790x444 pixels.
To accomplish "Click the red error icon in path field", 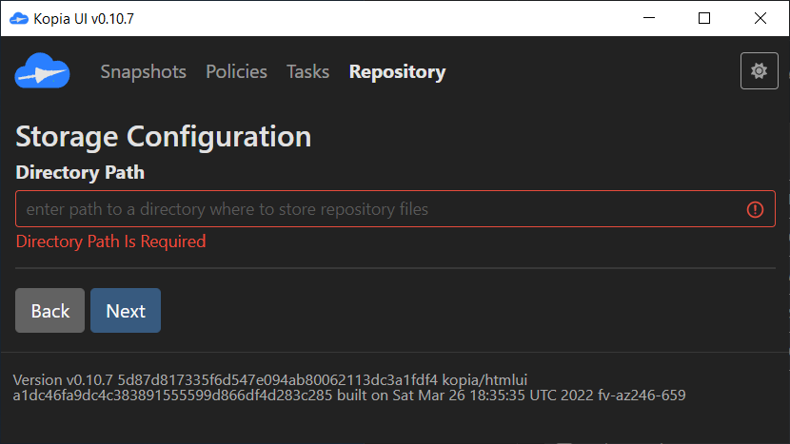I will click(x=755, y=209).
